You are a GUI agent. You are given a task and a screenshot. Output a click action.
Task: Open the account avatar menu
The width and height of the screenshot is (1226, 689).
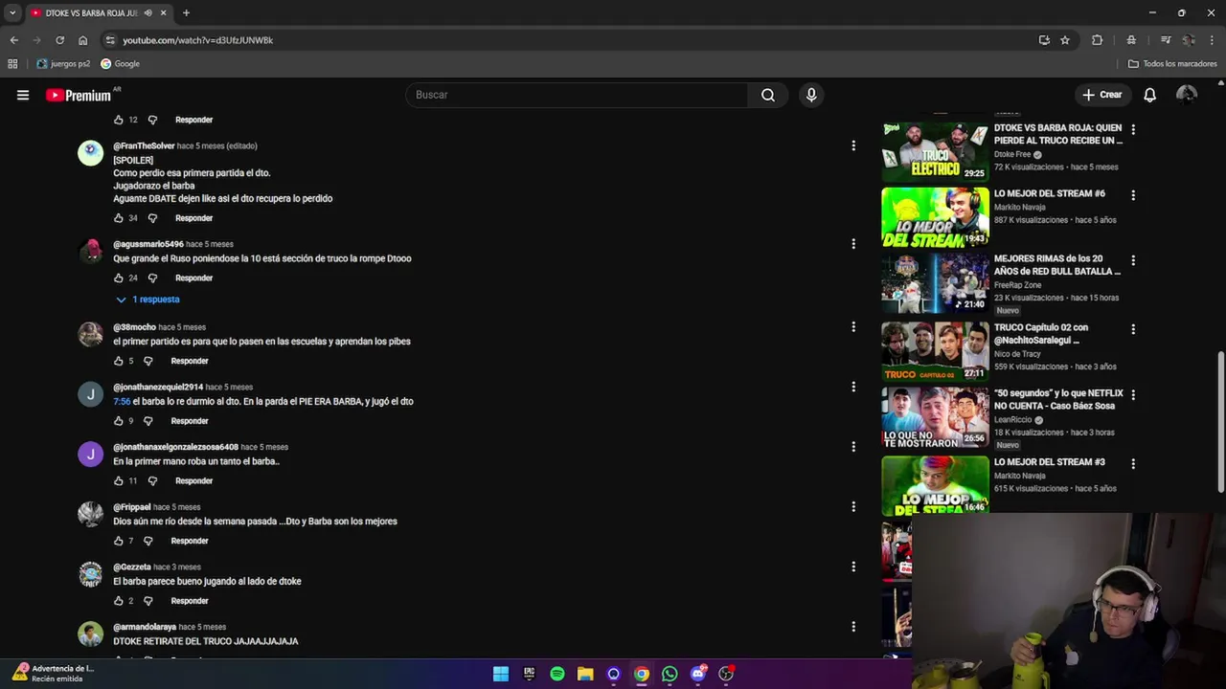[x=1187, y=95]
